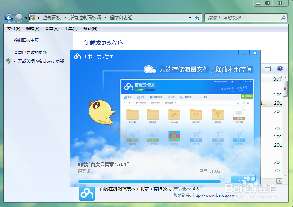Expand the arrow after 所有控制面板项

click(105, 18)
